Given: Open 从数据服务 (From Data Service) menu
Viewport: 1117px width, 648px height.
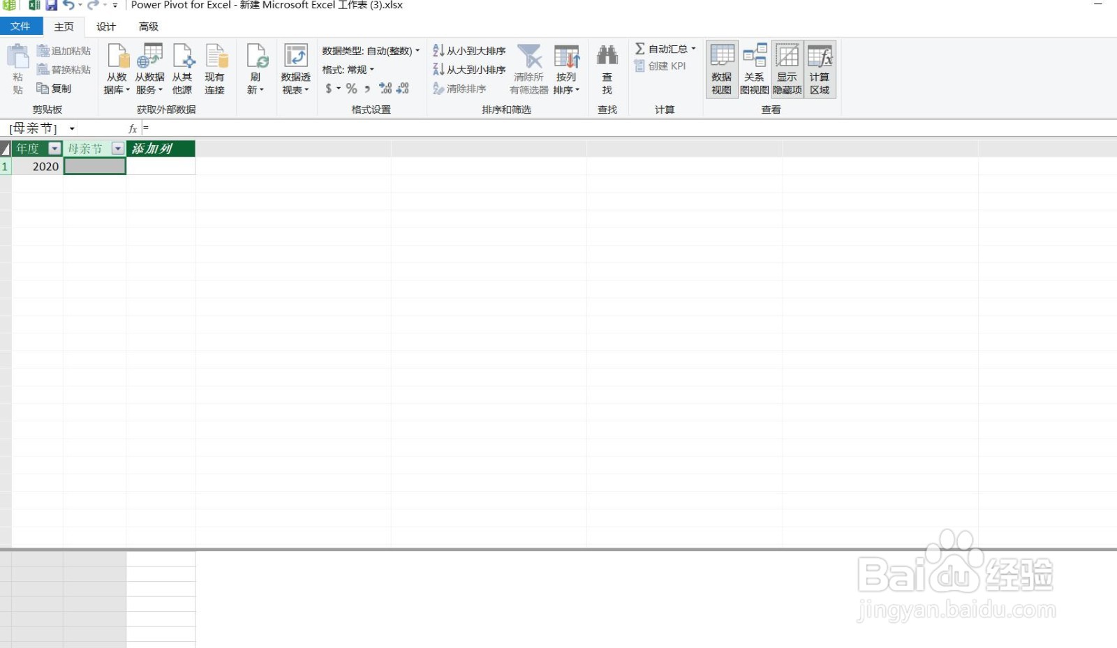Looking at the screenshot, I should (x=149, y=69).
